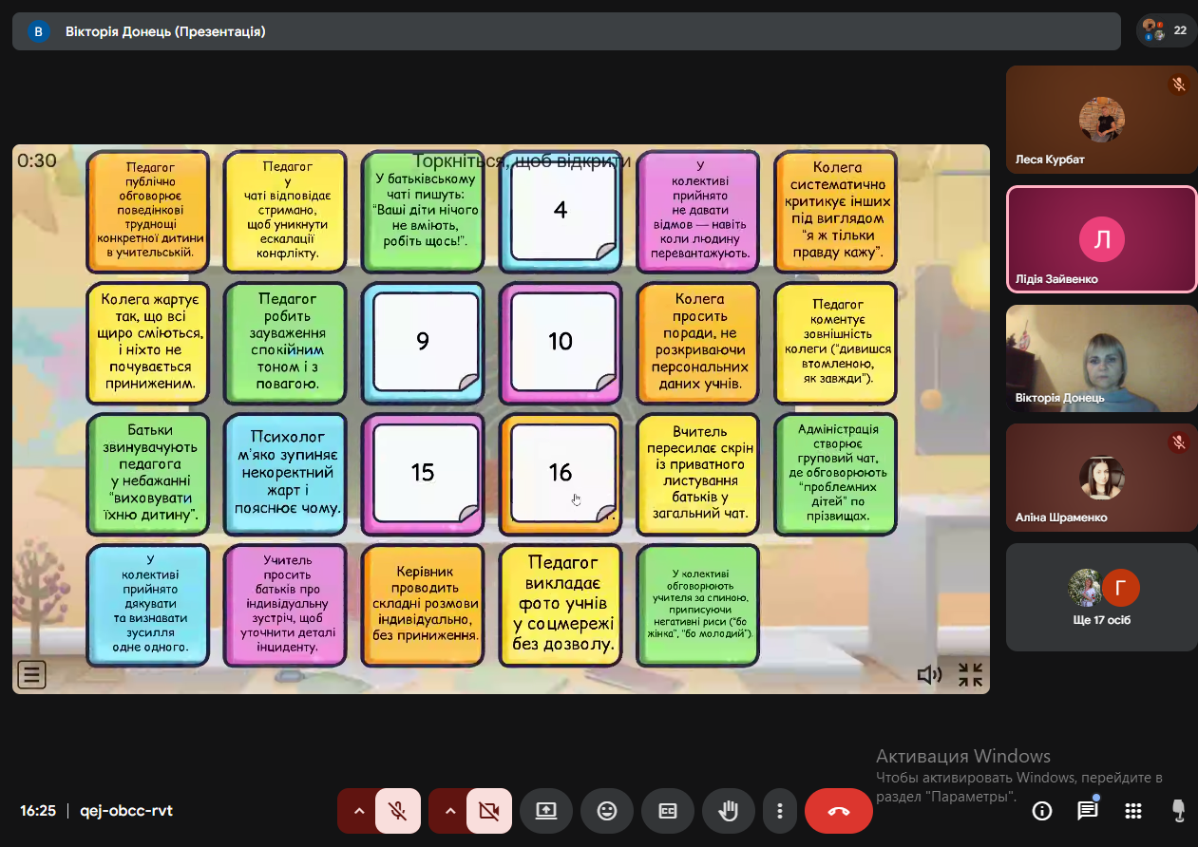Open the chat with everyone panel
Screen dimensions: 1198x847
click(1087, 811)
